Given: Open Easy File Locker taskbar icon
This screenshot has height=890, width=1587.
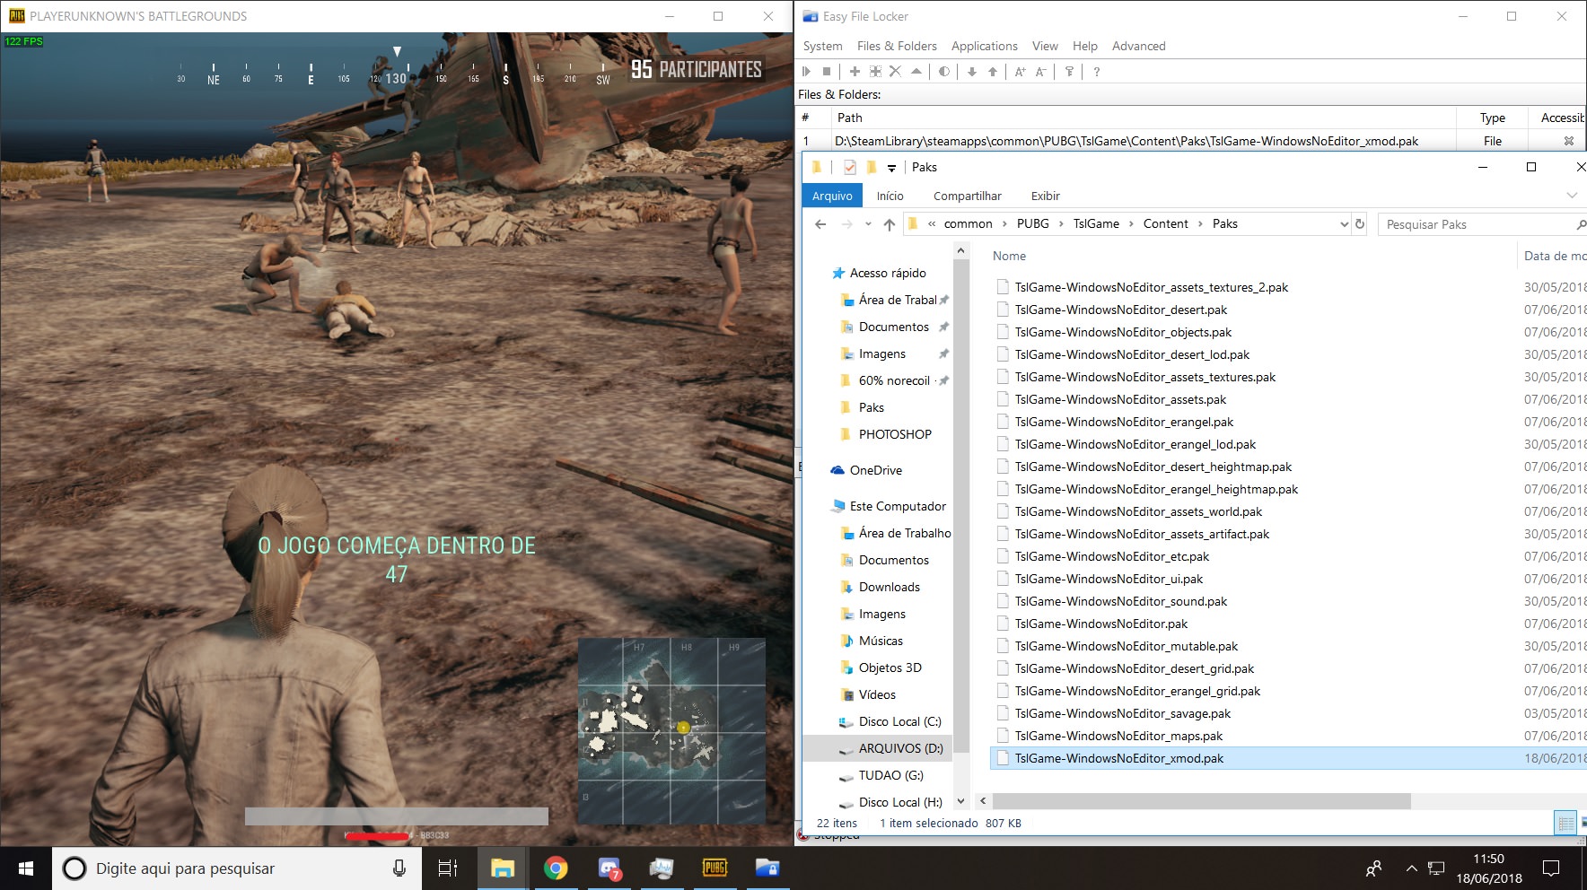Looking at the screenshot, I should (x=767, y=868).
